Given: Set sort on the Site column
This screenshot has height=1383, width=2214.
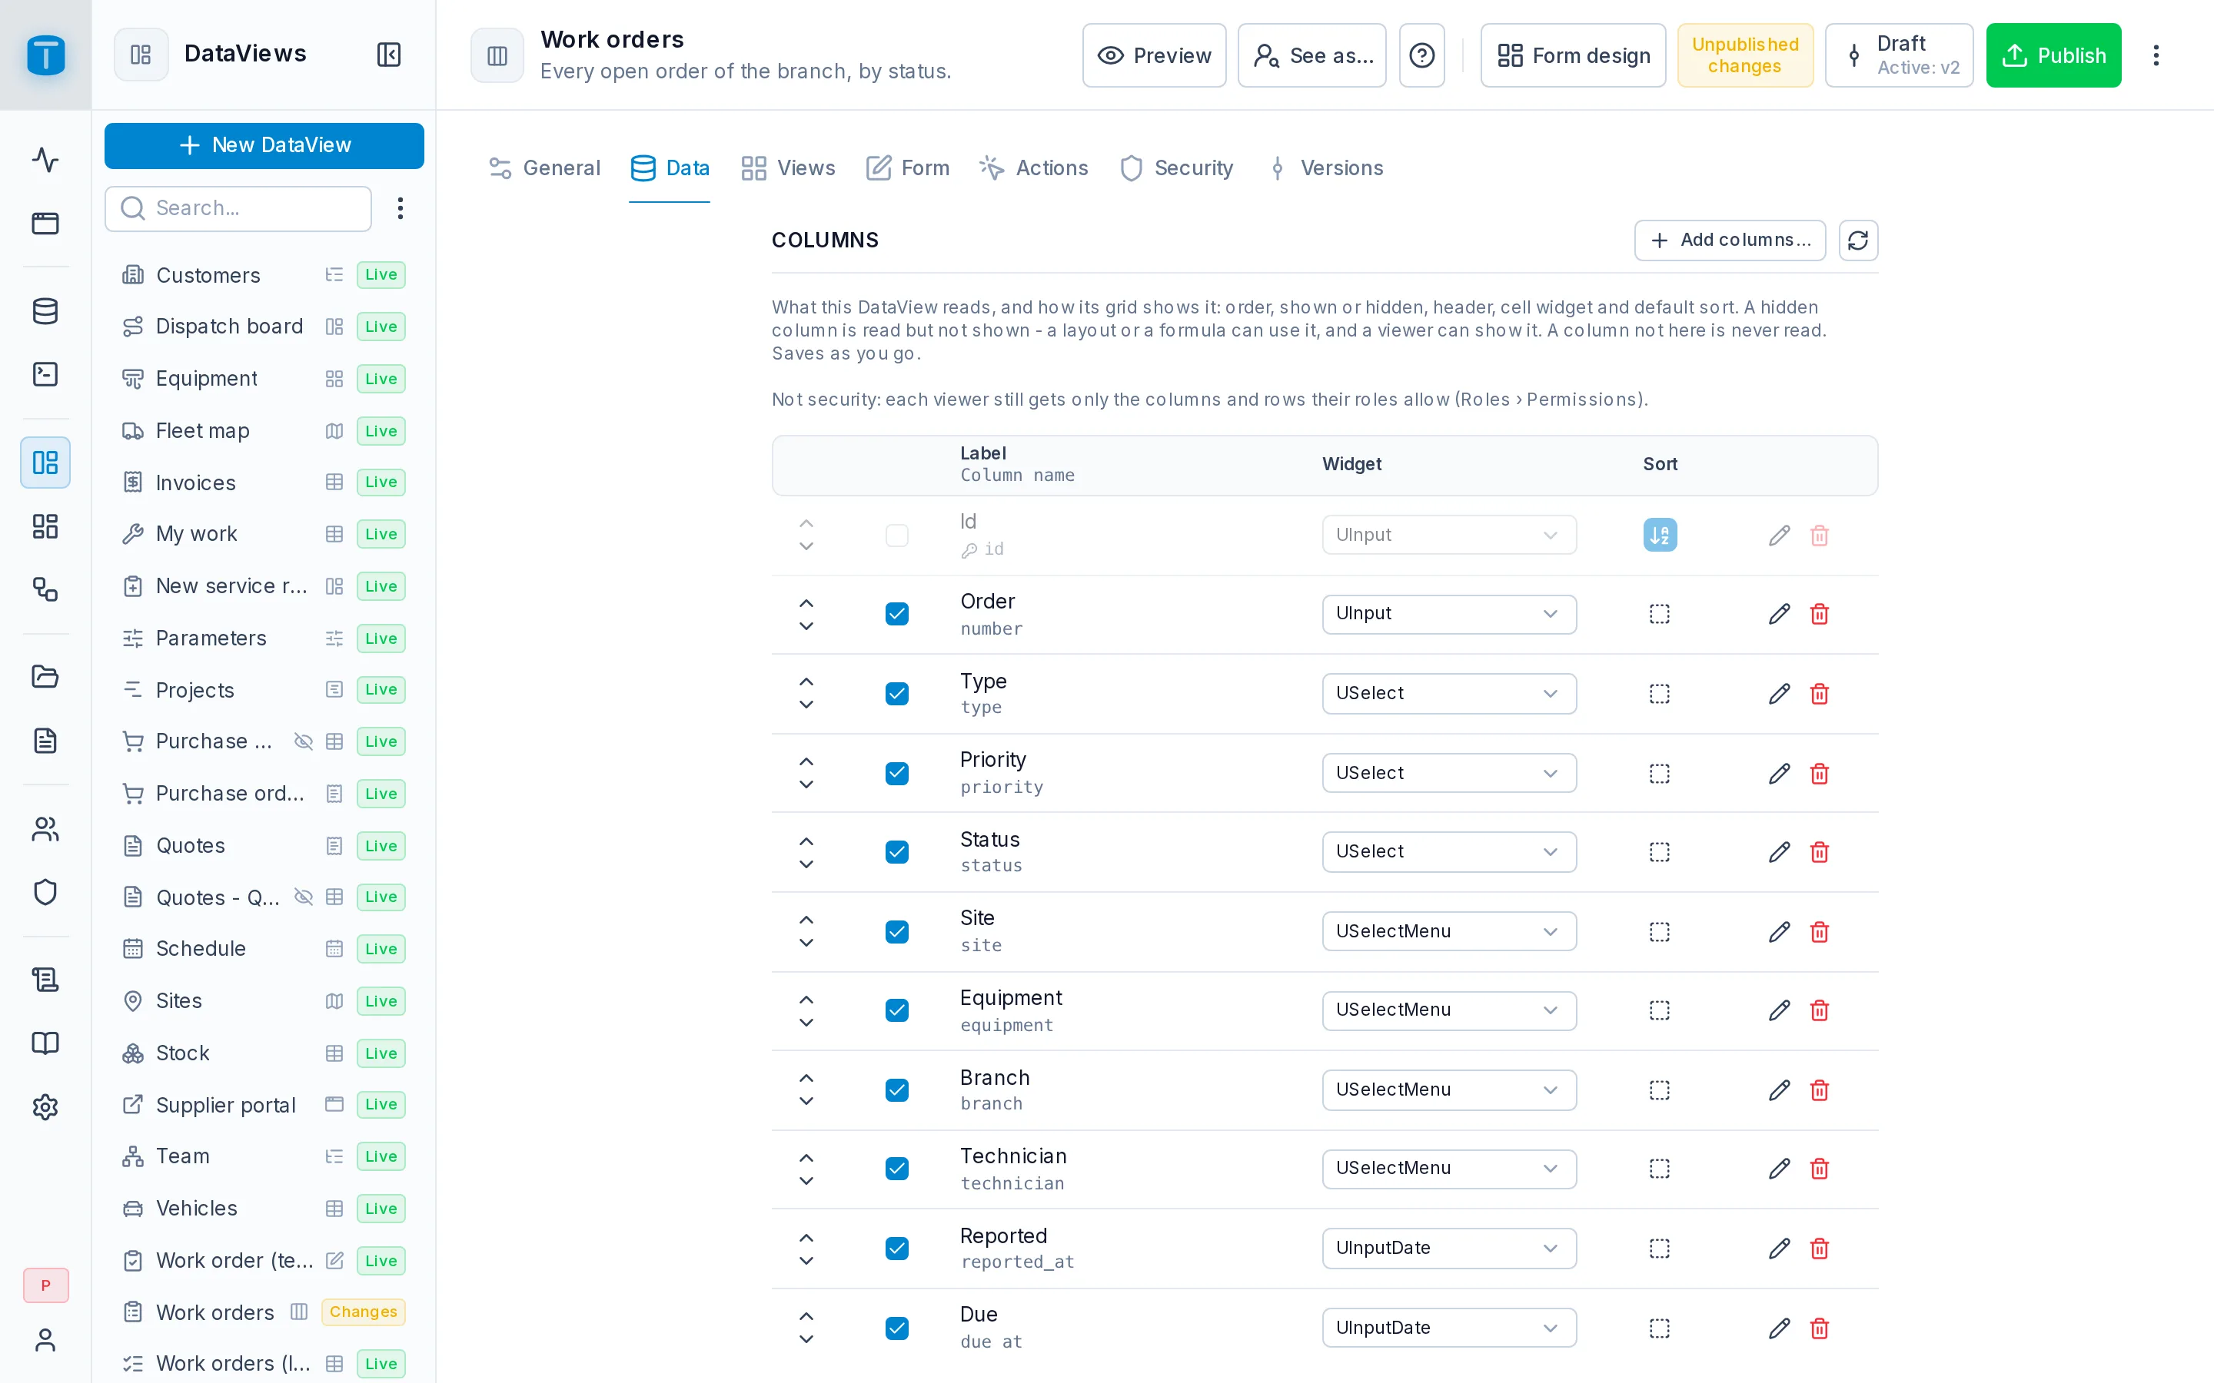Looking at the screenshot, I should coord(1660,932).
